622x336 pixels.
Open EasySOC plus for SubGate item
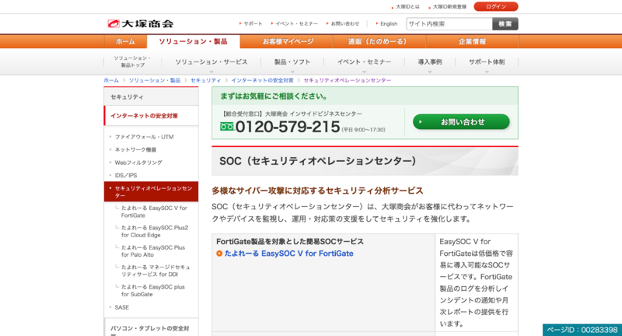[153, 290]
